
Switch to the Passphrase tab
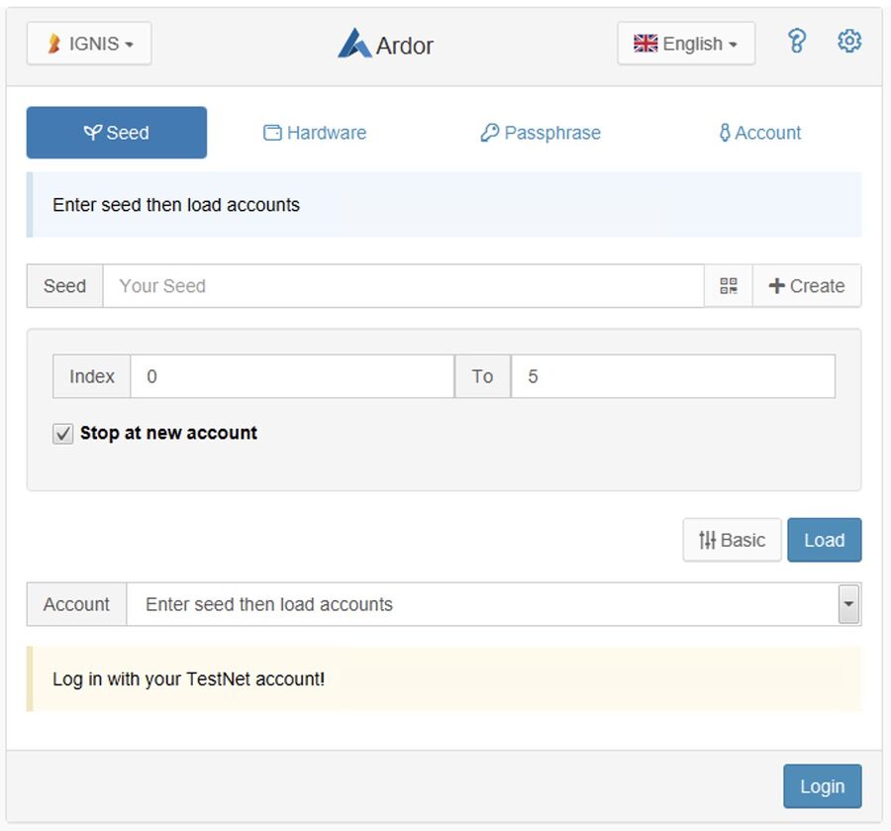click(540, 132)
